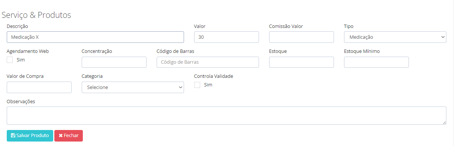Screen dimensions: 455x146
Task: Grab the Observações textarea resize handle
Action: [x=444, y=122]
